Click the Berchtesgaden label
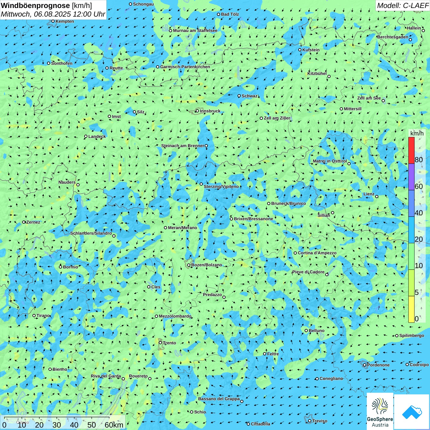The width and height of the screenshot is (430, 430). coord(393,37)
